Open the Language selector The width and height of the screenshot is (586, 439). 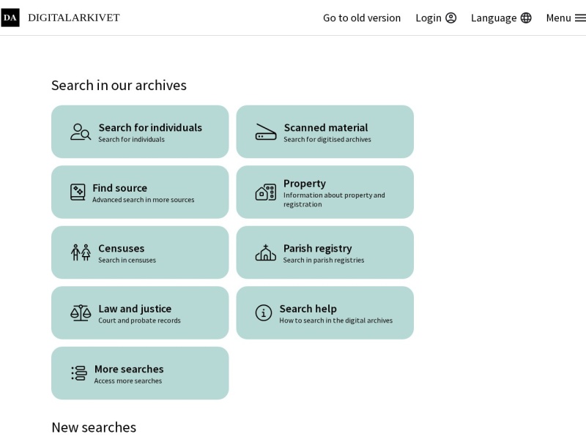pyautogui.click(x=501, y=18)
